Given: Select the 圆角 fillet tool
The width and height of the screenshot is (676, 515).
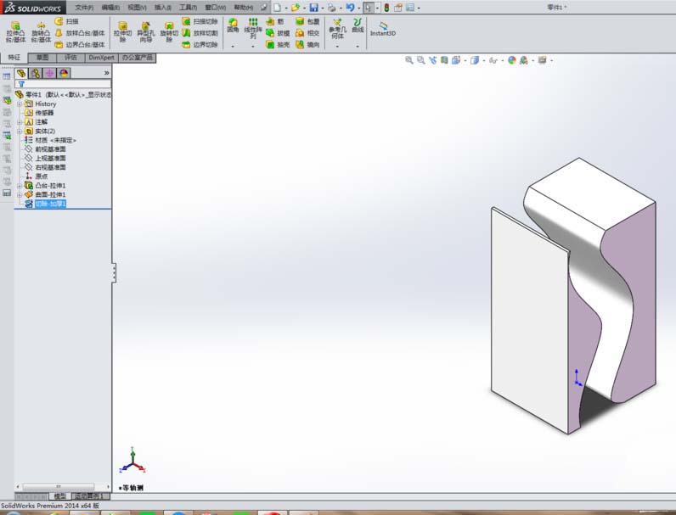Looking at the screenshot, I should click(x=233, y=25).
